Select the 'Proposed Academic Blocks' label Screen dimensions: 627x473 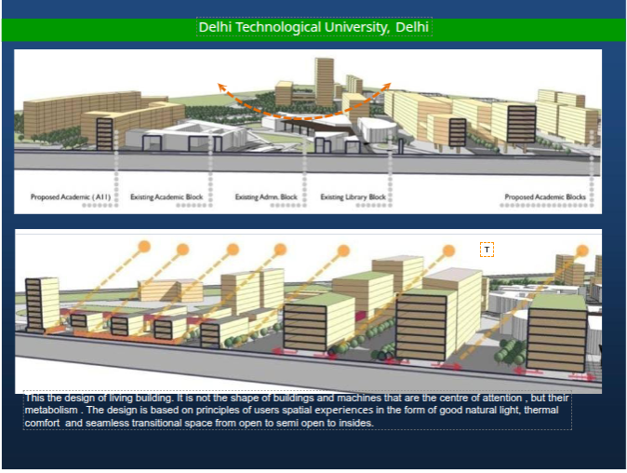(x=545, y=197)
